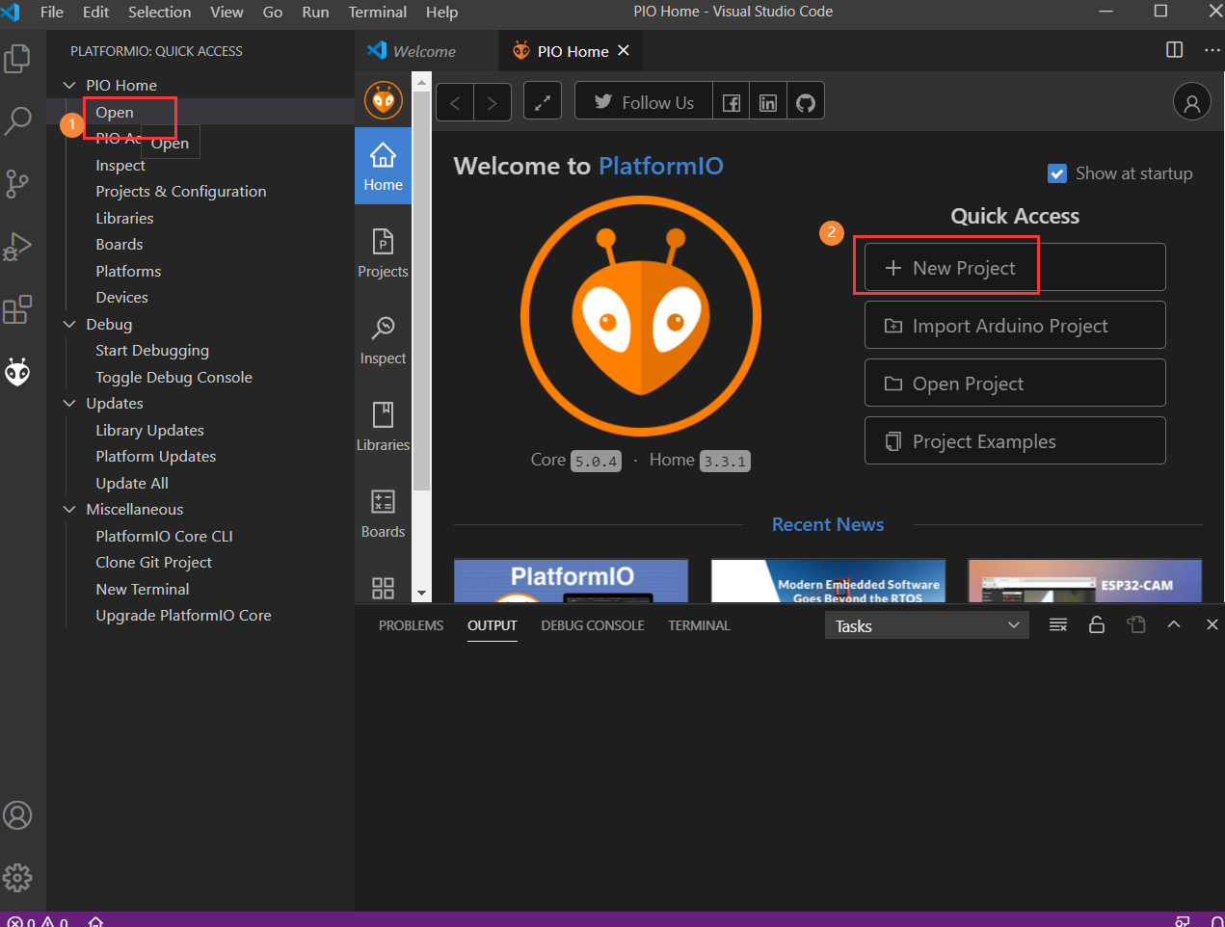Open editor More Actions ellipsis
The height and width of the screenshot is (927, 1225).
tap(1212, 50)
